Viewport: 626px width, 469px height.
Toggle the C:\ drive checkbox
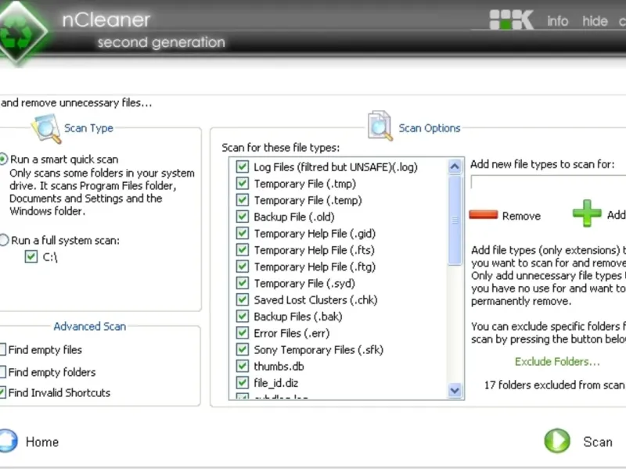pyautogui.click(x=31, y=256)
